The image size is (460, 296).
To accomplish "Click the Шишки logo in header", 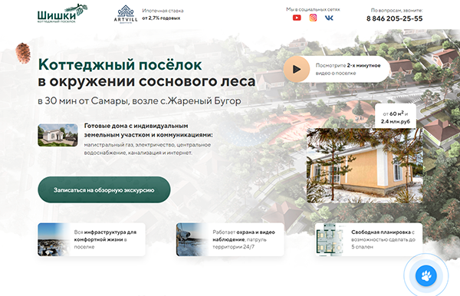I will (62, 14).
